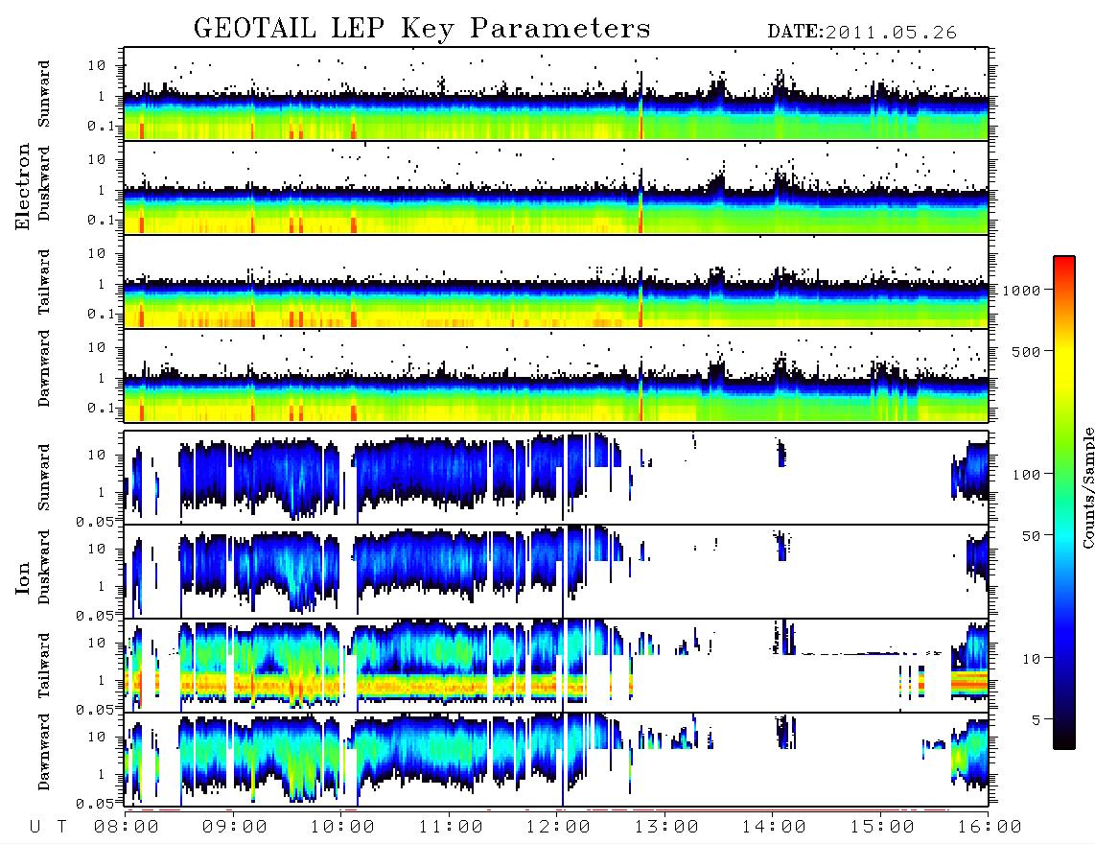Screen dimensions: 1095x844
Task: Click the Ion 'Dawnward' axis label
Action: coord(43,752)
